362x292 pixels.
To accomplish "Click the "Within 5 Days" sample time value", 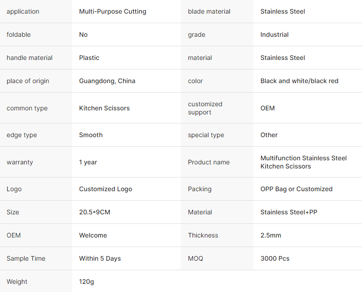I will (100, 258).
